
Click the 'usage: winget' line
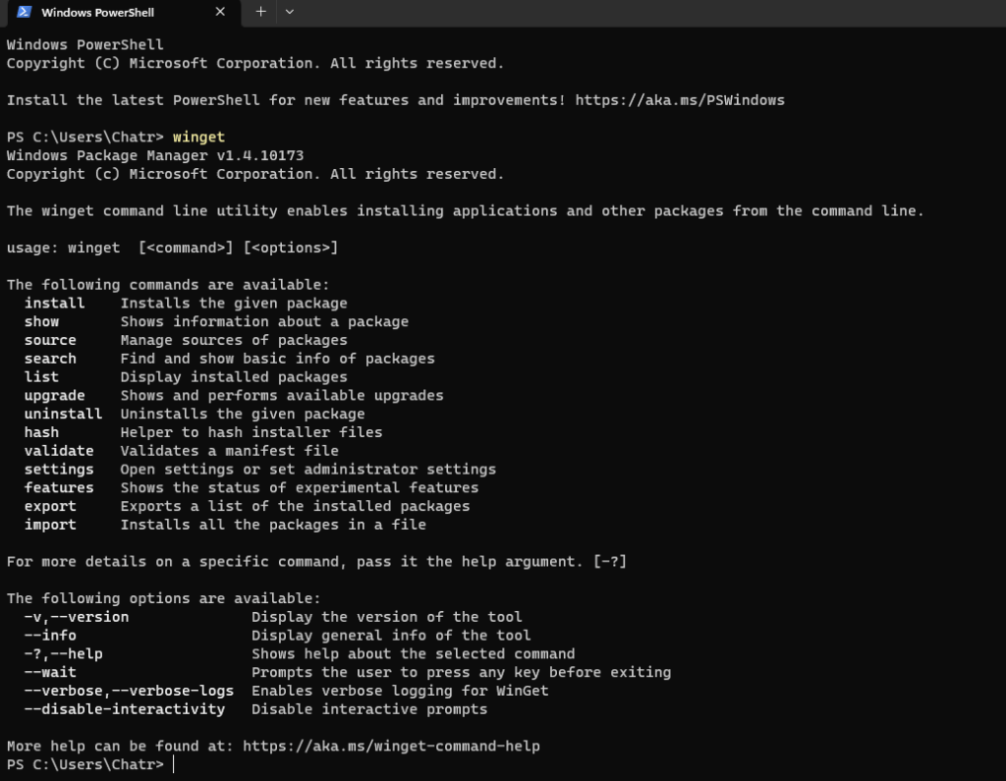172,248
